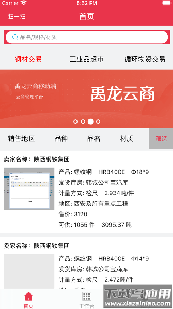Click second 卖家名称: 陕西钢铁集团 heading
The width and height of the screenshot is (173, 309).
[x=37, y=246]
